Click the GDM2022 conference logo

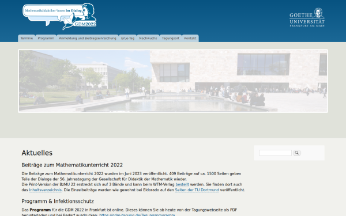(59, 16)
